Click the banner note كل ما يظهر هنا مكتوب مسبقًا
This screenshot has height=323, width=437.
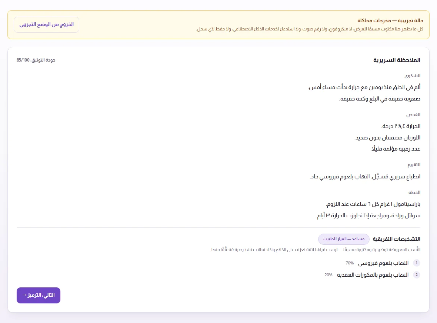point(310,29)
